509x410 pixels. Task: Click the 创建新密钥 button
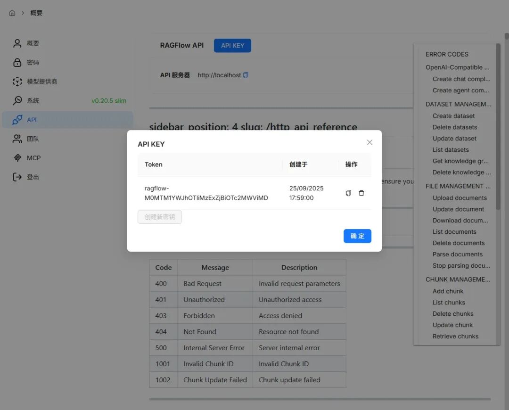click(160, 217)
